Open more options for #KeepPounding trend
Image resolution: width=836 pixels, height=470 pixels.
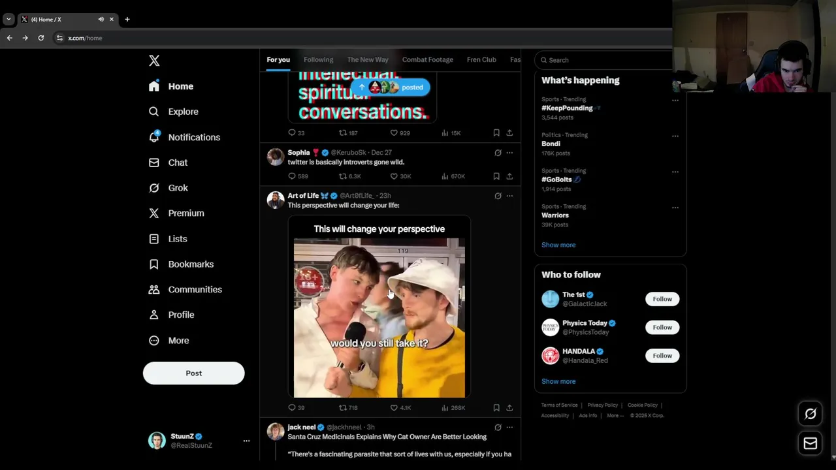click(675, 101)
